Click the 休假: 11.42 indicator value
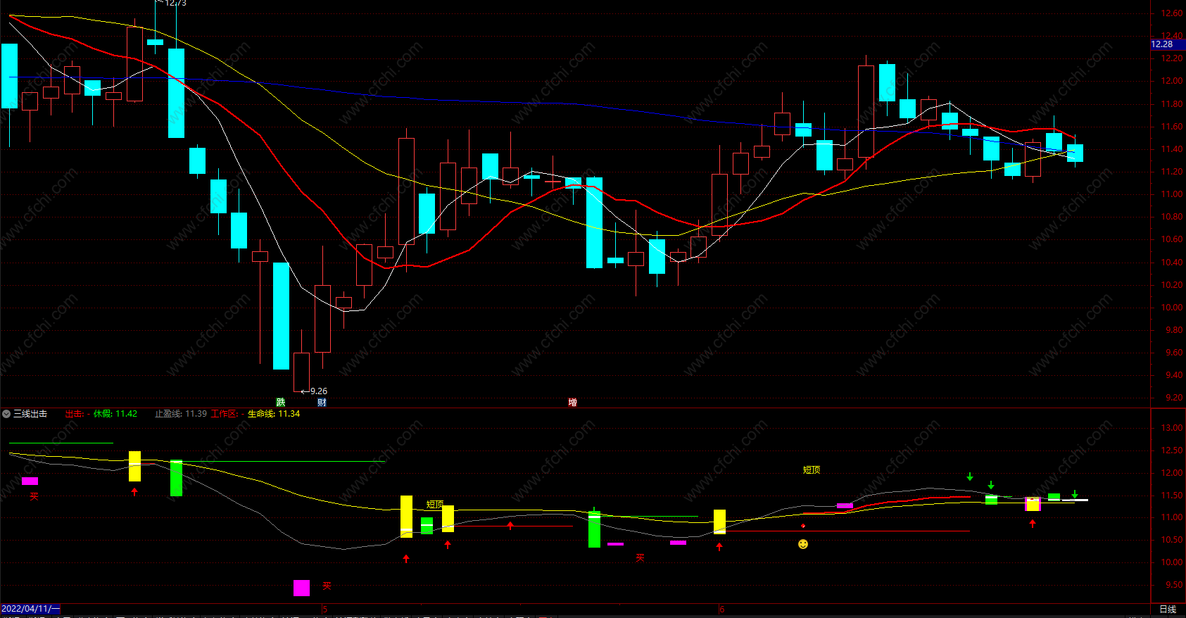The image size is (1186, 618). 115,414
